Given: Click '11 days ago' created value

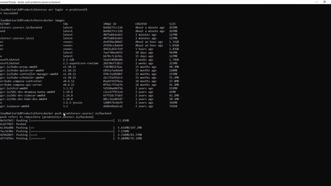Looking at the screenshot, I should (x=144, y=56).
